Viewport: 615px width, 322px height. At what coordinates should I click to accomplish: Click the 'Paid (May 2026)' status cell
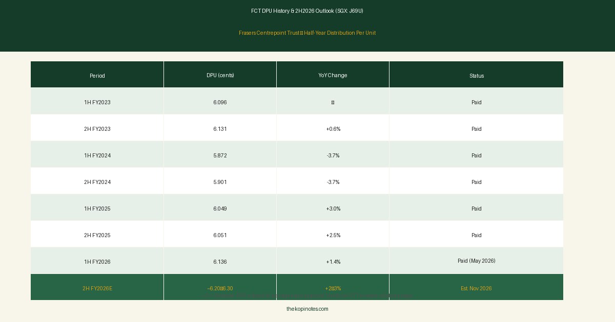click(477, 261)
